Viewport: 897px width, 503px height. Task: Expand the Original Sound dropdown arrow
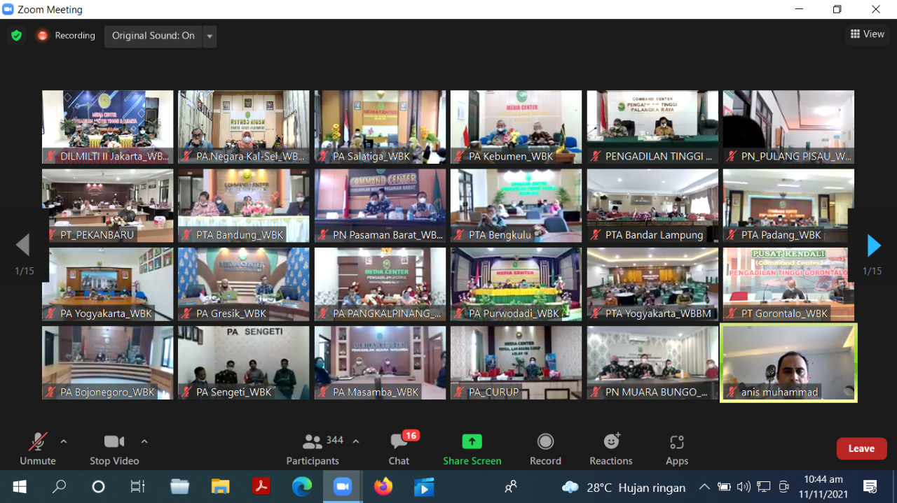point(208,36)
